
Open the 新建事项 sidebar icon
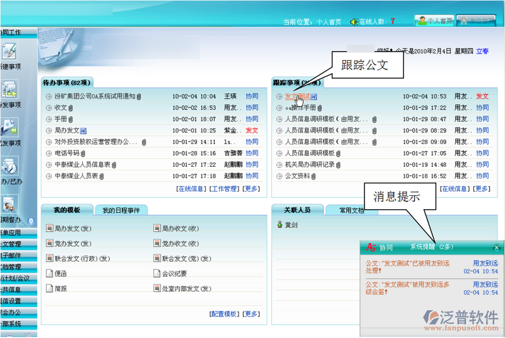point(10,52)
